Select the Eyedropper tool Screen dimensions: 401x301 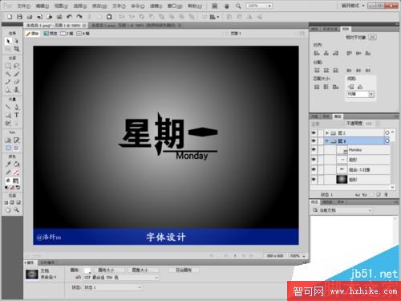click(x=8, y=164)
